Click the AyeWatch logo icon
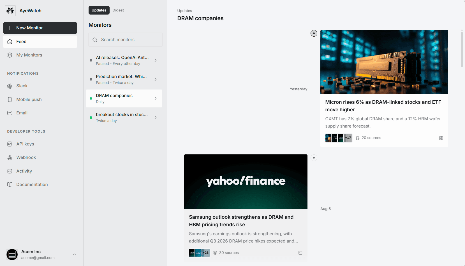This screenshot has height=266, width=465. [10, 11]
